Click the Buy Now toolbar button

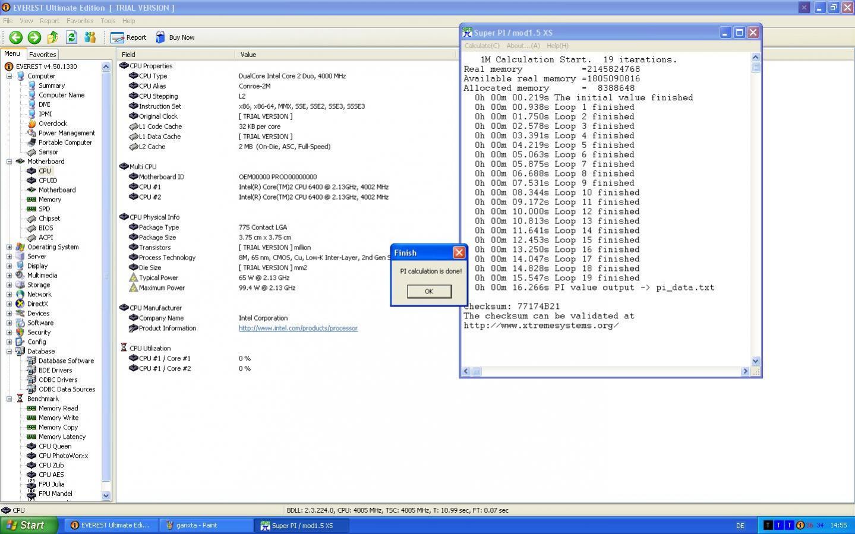(175, 37)
